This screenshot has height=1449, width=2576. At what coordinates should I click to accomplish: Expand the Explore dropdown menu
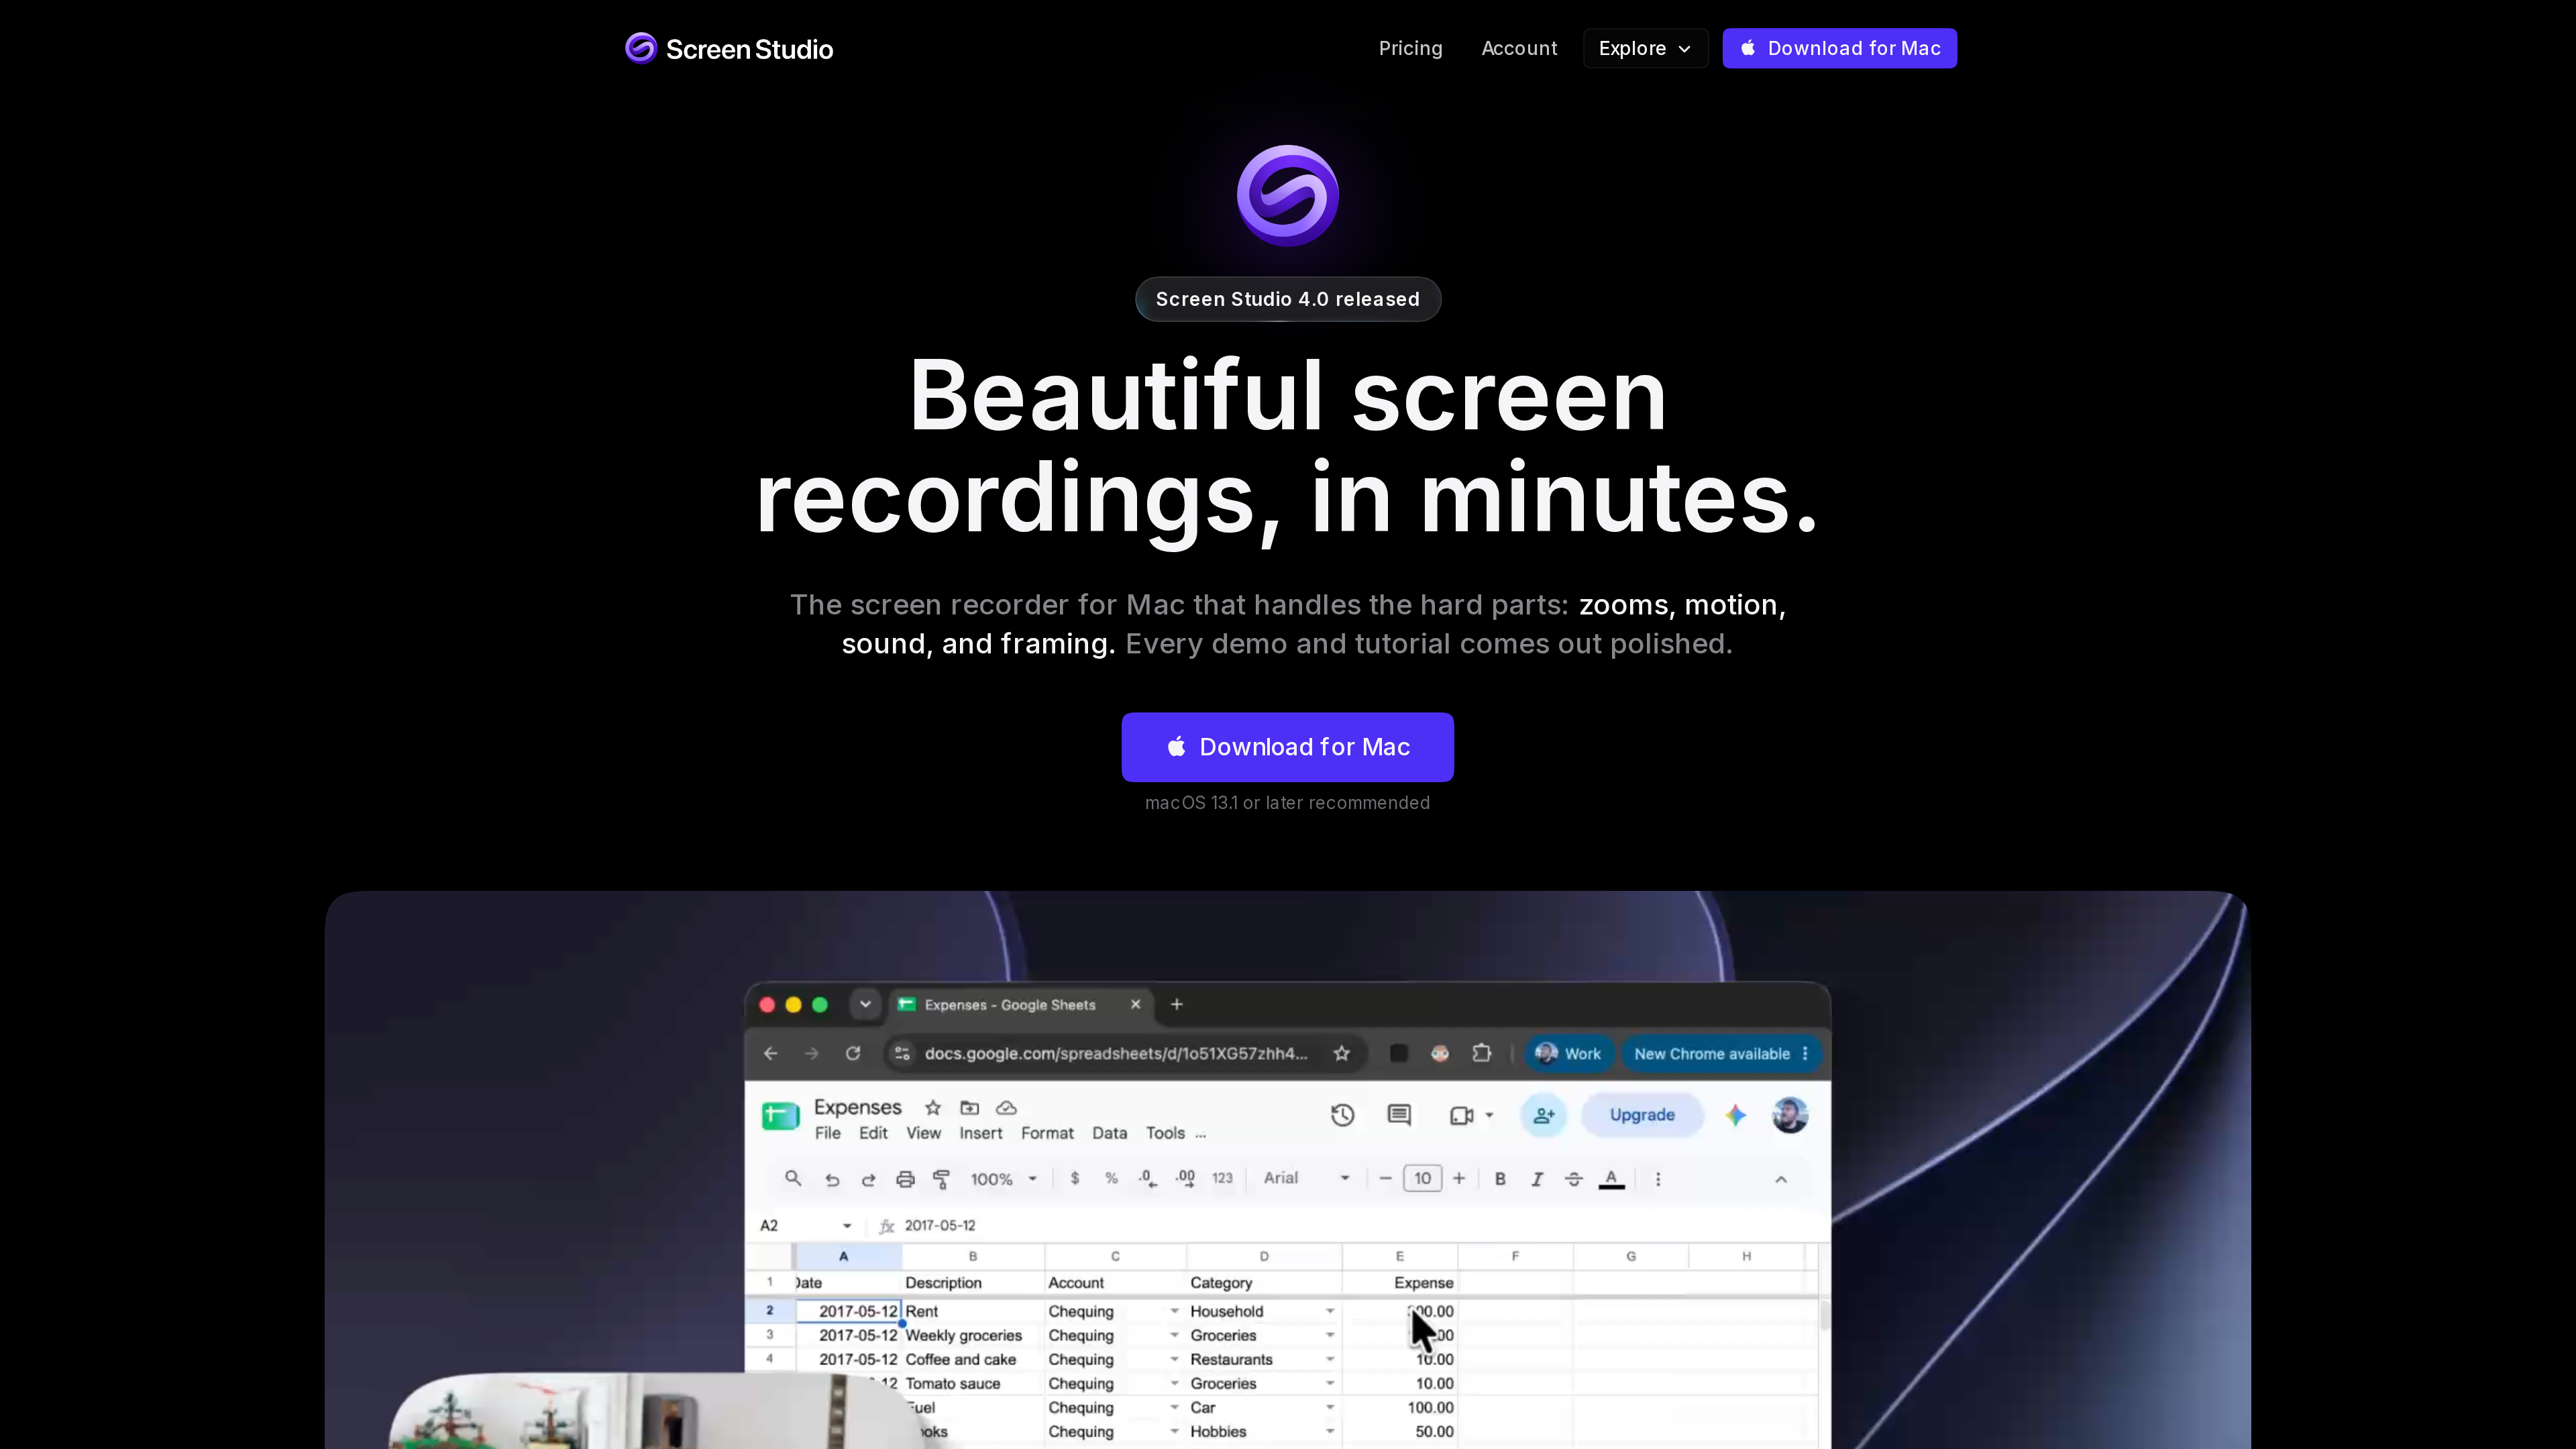(1645, 48)
